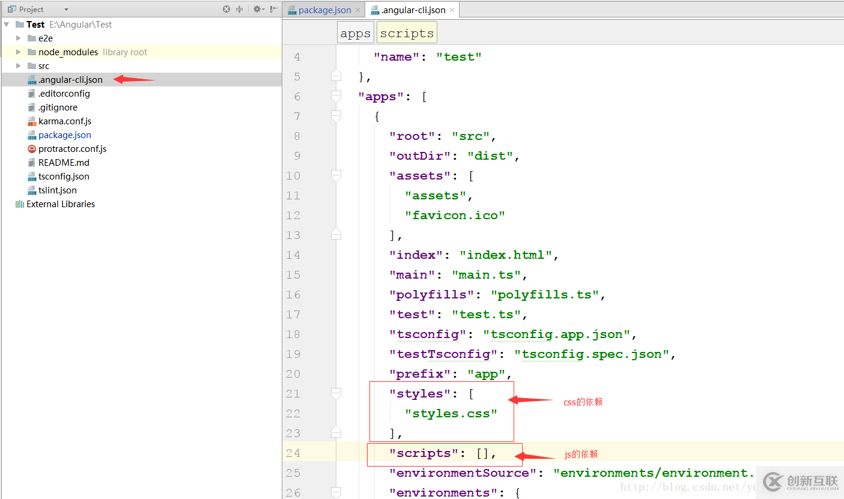Click the apps breadcrumb

click(355, 33)
